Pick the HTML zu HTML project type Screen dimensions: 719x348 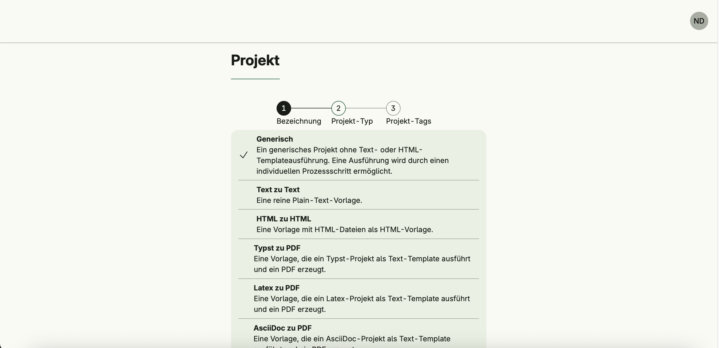[283, 219]
